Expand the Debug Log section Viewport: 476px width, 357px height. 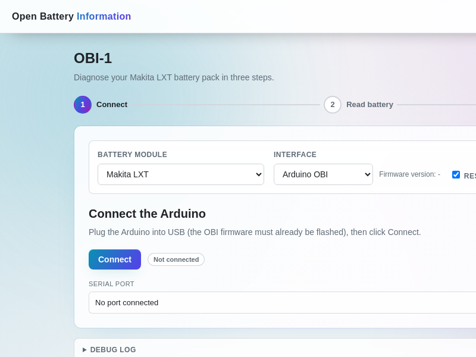tap(109, 350)
